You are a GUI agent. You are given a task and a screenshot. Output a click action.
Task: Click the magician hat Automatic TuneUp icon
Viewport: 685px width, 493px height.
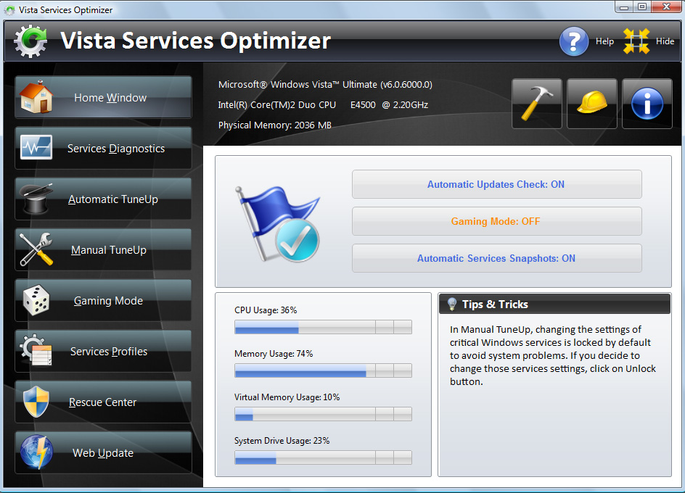coord(36,199)
